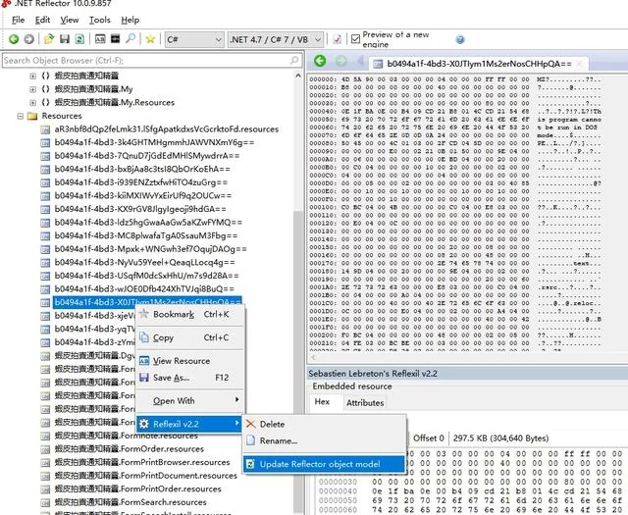Viewport: 628px width, 515px height.
Task: Click the green back arrow in the viewer pane
Action: coord(320,61)
